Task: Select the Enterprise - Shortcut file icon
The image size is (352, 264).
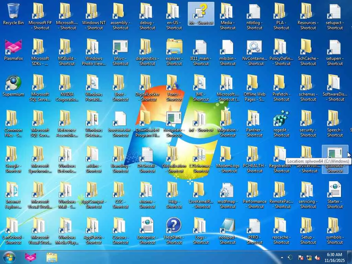Action: point(147,231)
